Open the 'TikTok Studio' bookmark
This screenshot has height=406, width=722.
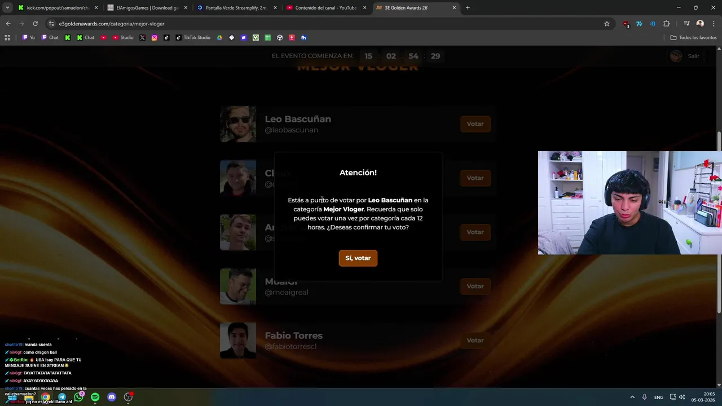193,38
